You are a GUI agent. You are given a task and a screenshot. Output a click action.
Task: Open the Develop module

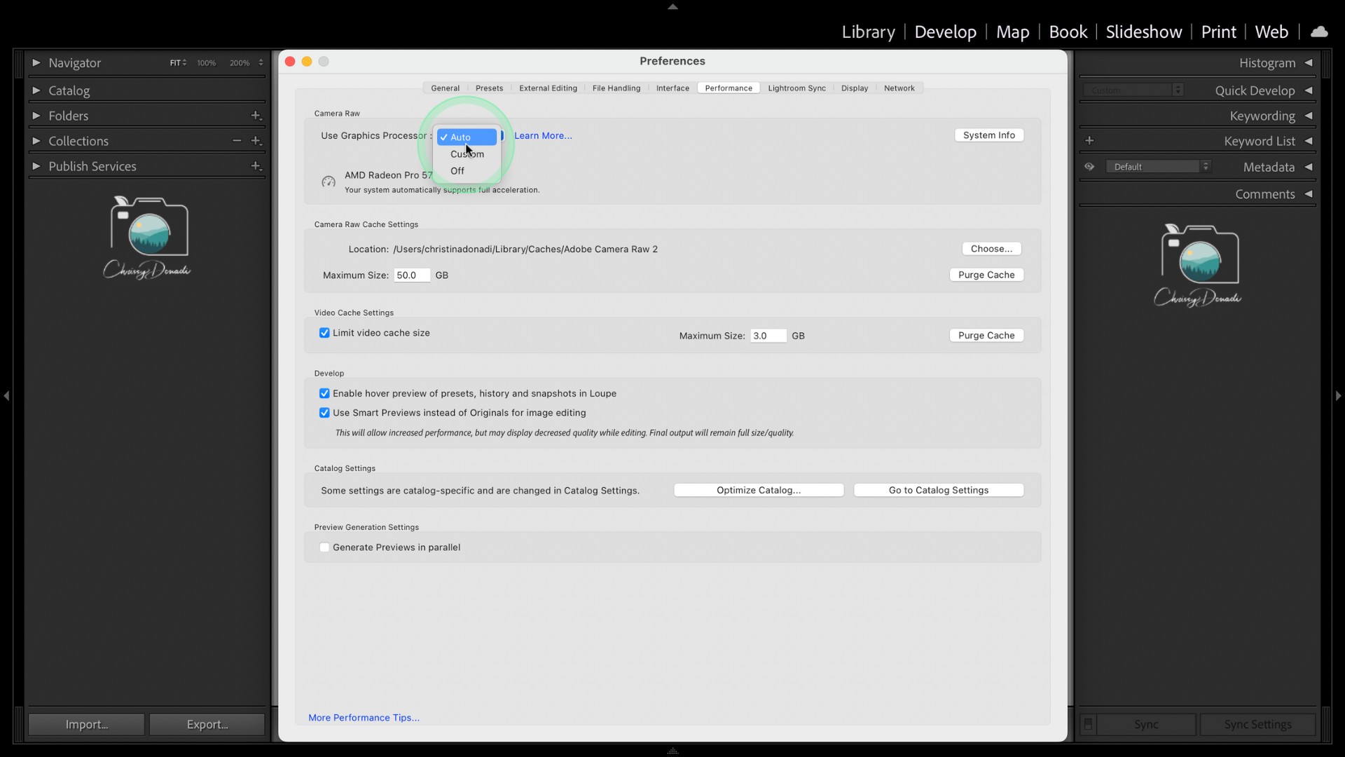pos(945,32)
